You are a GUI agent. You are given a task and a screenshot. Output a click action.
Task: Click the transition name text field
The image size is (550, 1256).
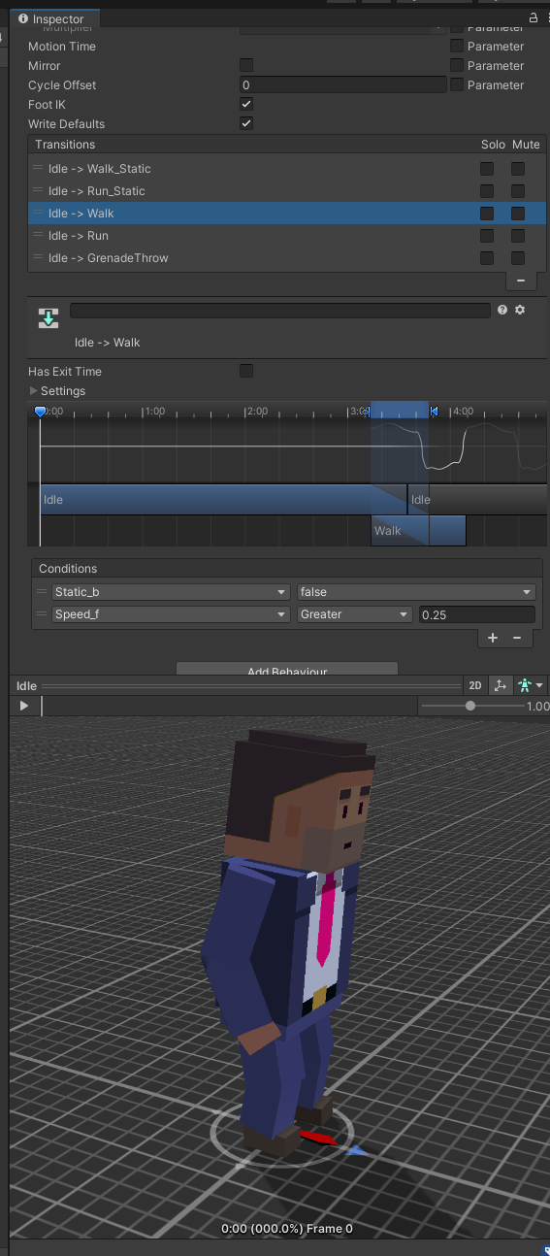pos(280,310)
